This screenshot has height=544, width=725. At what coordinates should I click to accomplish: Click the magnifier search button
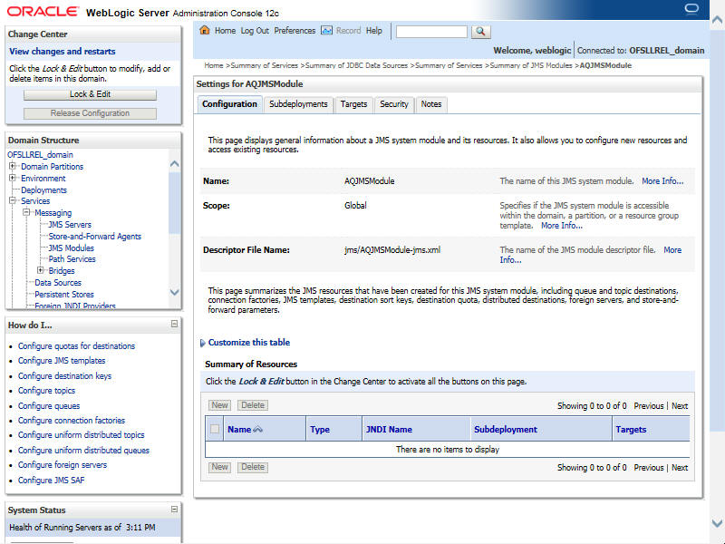tap(481, 32)
